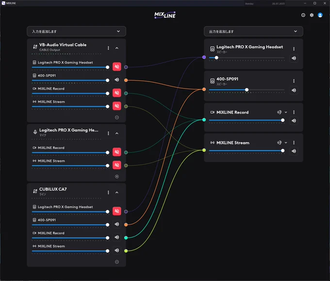Unmute VB-Audio route to MIXLINE Stream
Screen dimensions: 330x281
117,106
